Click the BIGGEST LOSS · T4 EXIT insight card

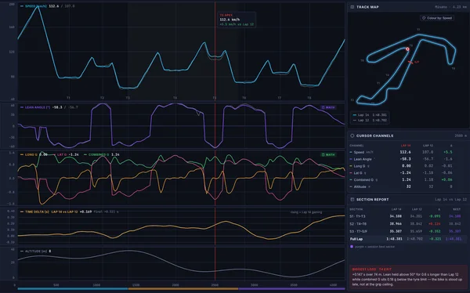pyautogui.click(x=408, y=277)
